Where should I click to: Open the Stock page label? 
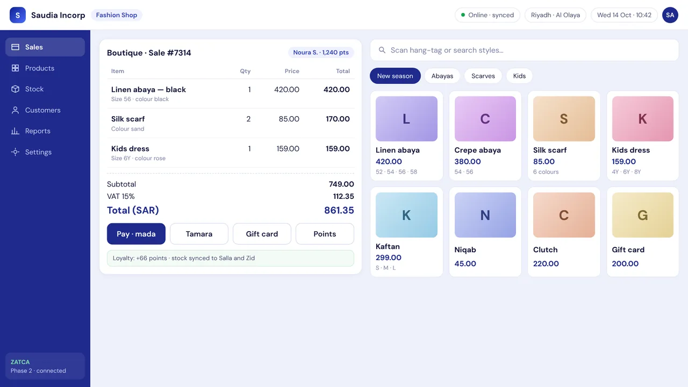coord(34,89)
